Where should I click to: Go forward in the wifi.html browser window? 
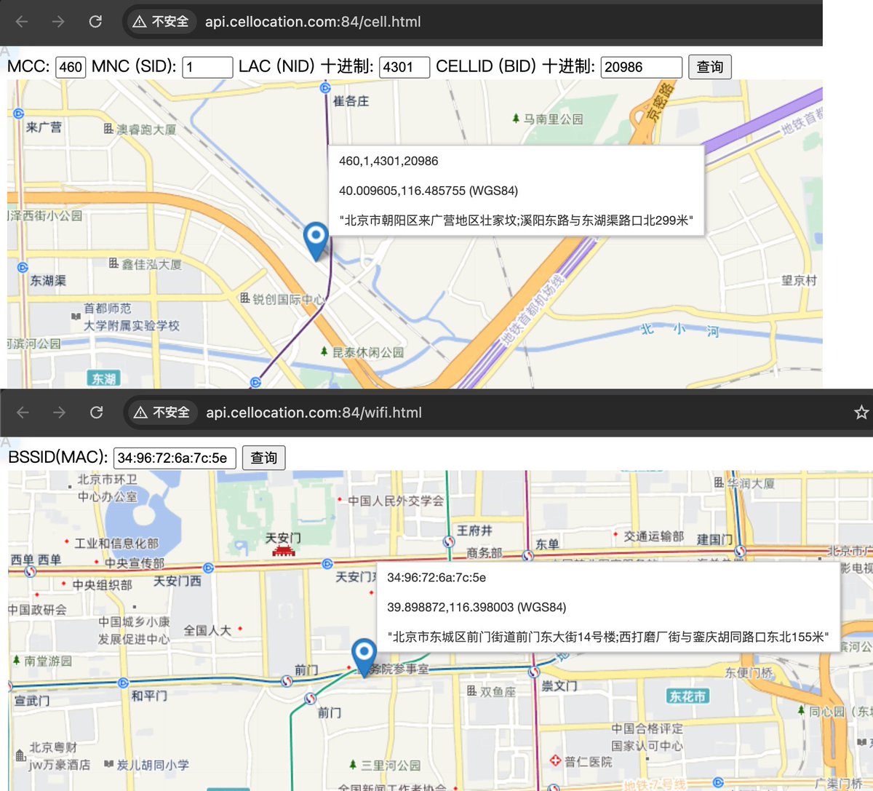[59, 413]
